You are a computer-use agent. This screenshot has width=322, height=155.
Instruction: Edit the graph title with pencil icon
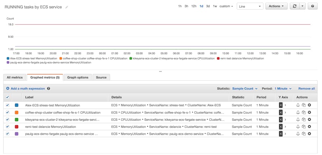[67, 7]
